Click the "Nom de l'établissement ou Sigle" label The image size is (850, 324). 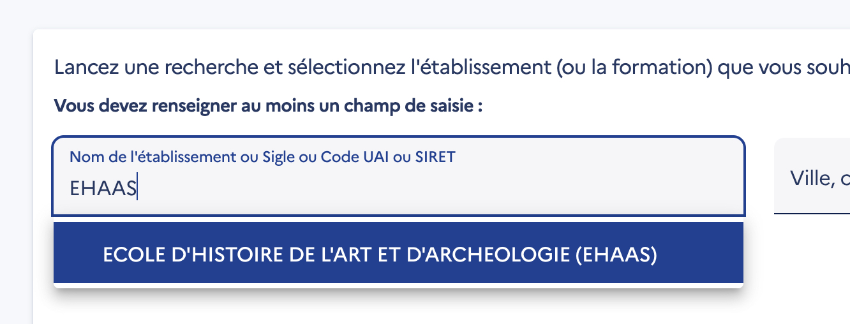(x=262, y=157)
